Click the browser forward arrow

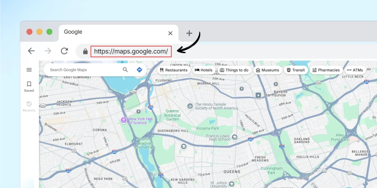[x=47, y=51]
